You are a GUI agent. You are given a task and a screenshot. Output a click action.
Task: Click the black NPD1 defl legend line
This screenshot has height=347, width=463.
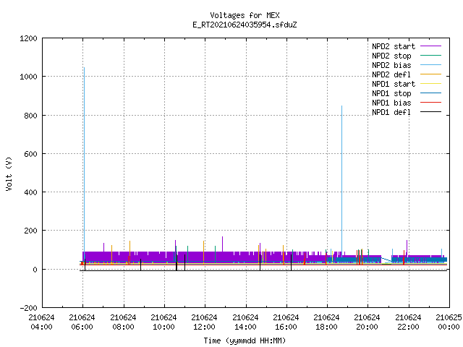[x=430, y=112]
